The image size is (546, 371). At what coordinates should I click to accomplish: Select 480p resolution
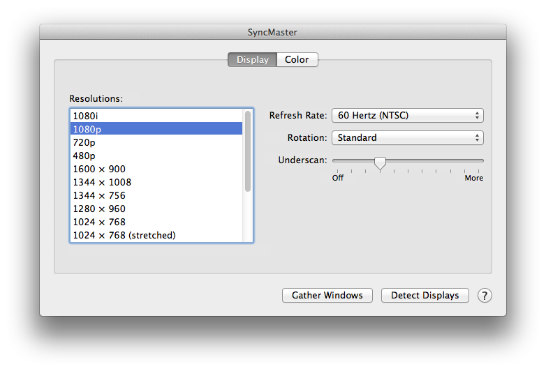point(156,156)
